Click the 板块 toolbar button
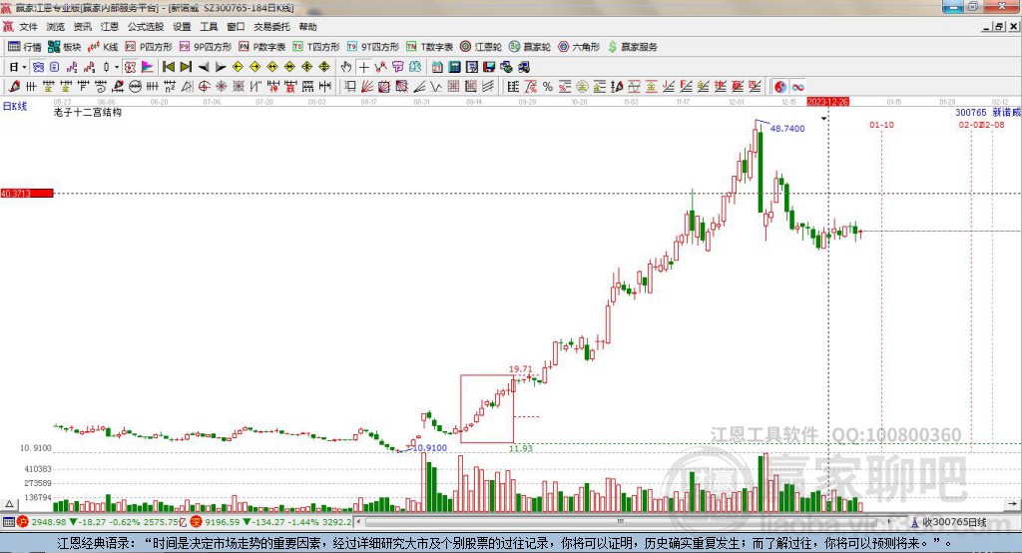Viewport: 1022px width, 553px height. [x=64, y=47]
